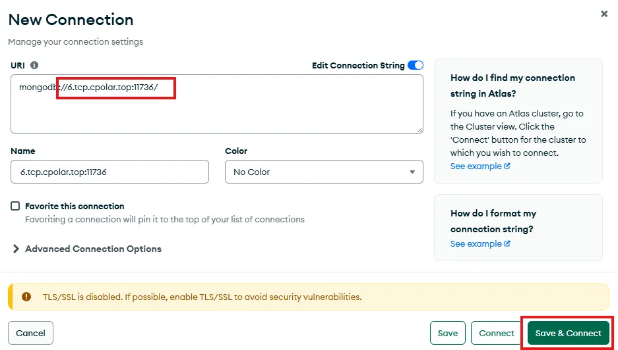Toggle the Edit Connection String switch
The image size is (618, 350).
pos(416,65)
